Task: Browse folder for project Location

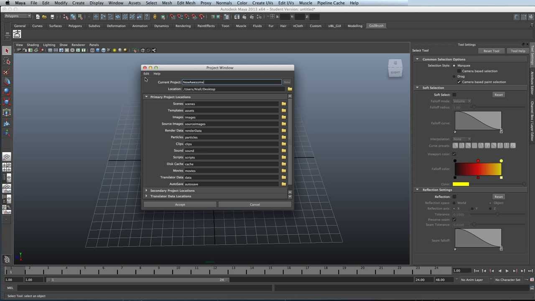Action: 290,89
